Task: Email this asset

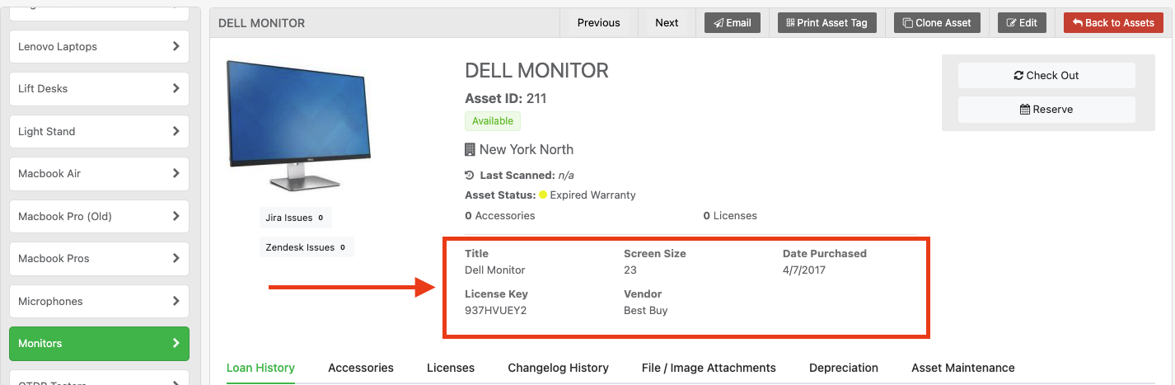Action: (x=732, y=23)
